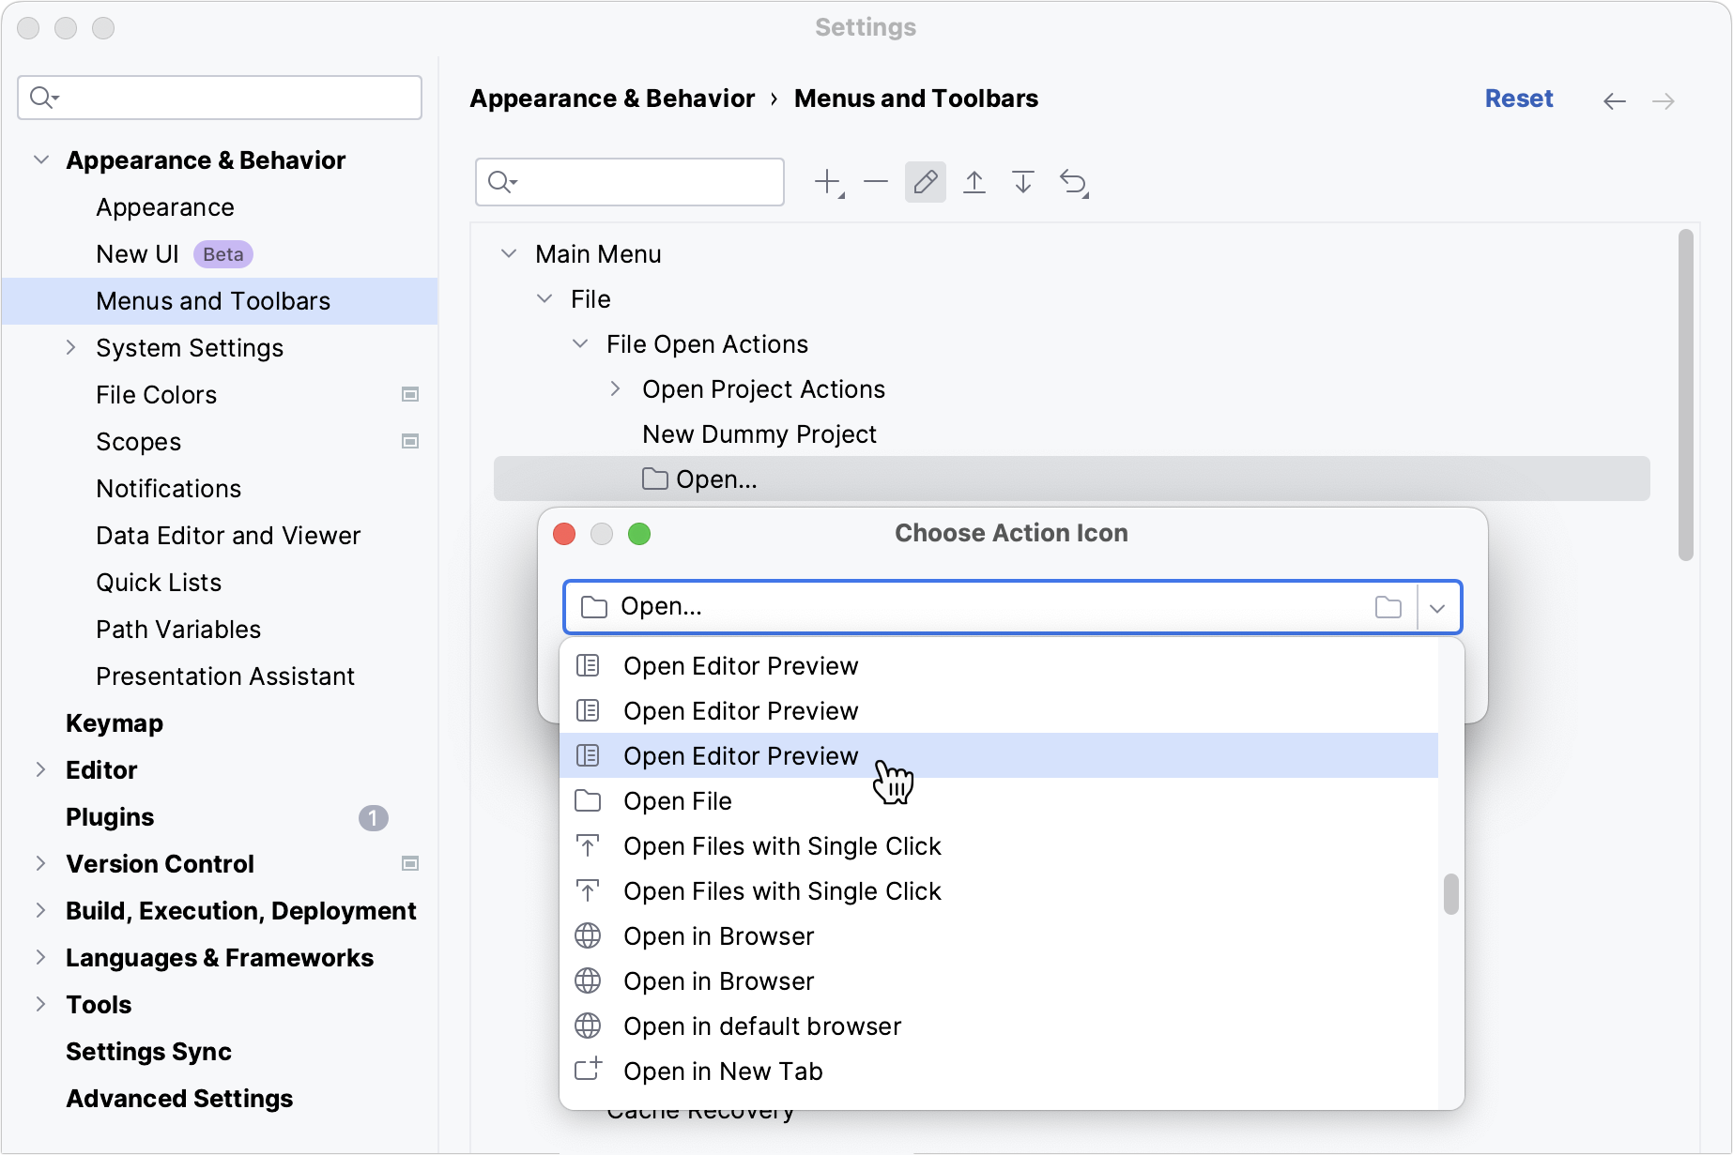Open Notifications settings

point(168,489)
